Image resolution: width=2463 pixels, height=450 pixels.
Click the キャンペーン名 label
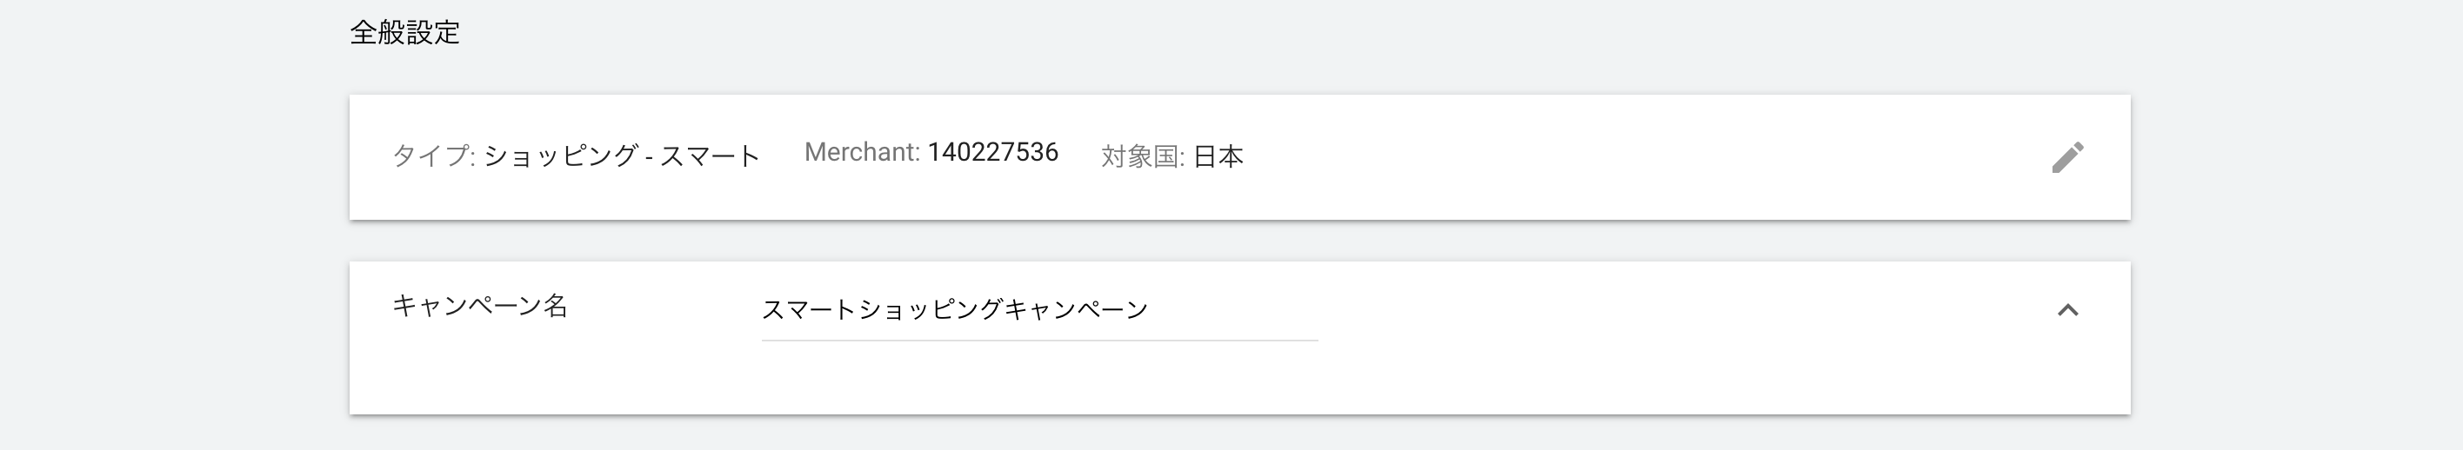click(x=480, y=307)
